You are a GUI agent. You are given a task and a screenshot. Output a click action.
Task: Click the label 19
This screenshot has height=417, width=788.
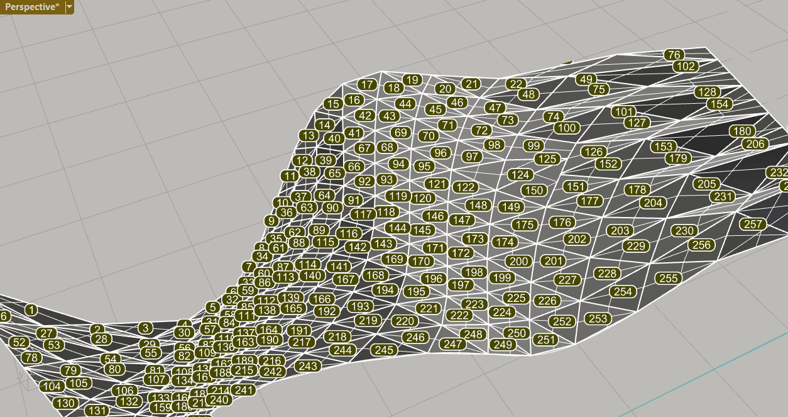(412, 80)
